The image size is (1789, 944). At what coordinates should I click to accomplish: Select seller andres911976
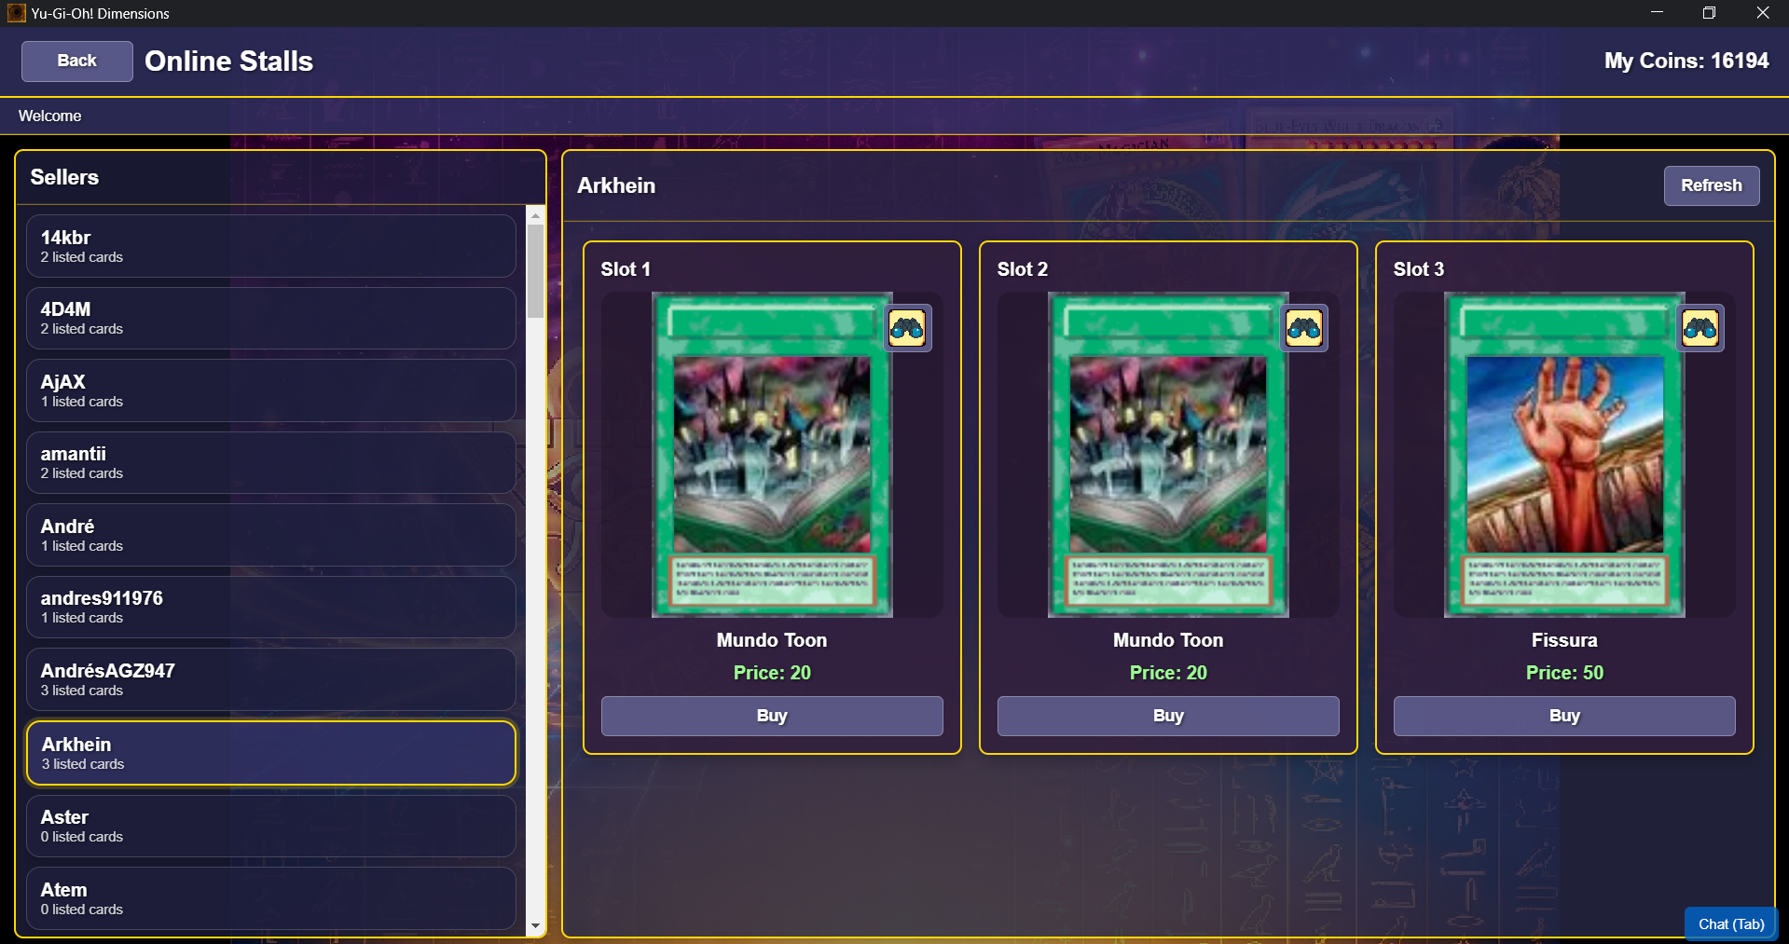pyautogui.click(x=271, y=607)
